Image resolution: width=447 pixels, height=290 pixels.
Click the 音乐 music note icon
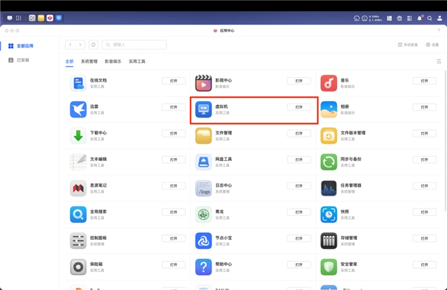(x=329, y=83)
